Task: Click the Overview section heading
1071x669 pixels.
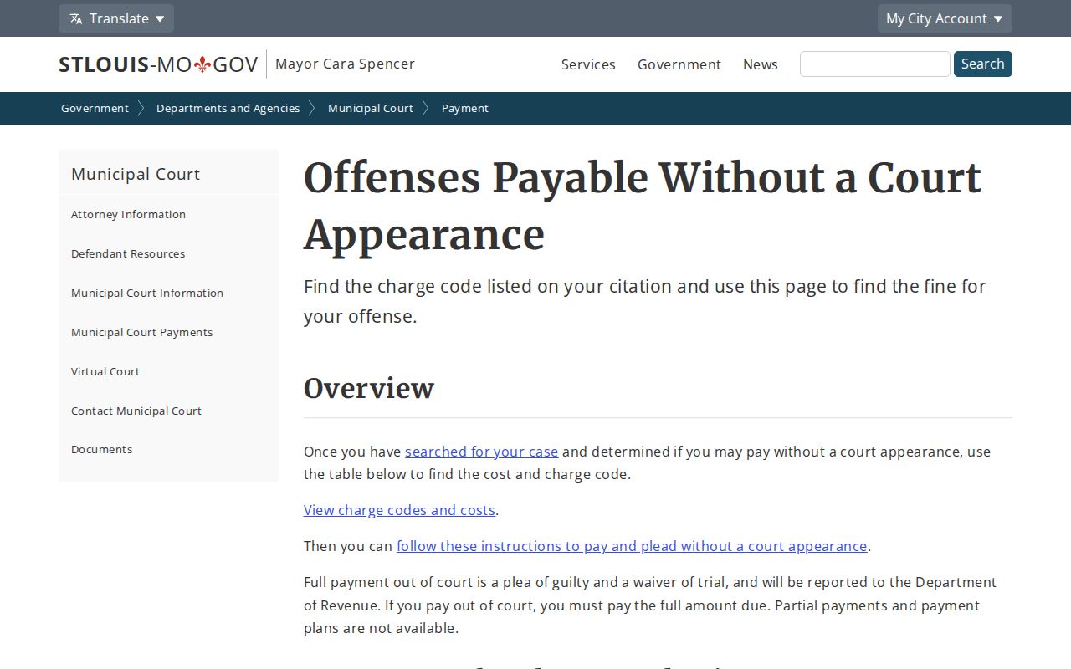Action: (x=369, y=388)
